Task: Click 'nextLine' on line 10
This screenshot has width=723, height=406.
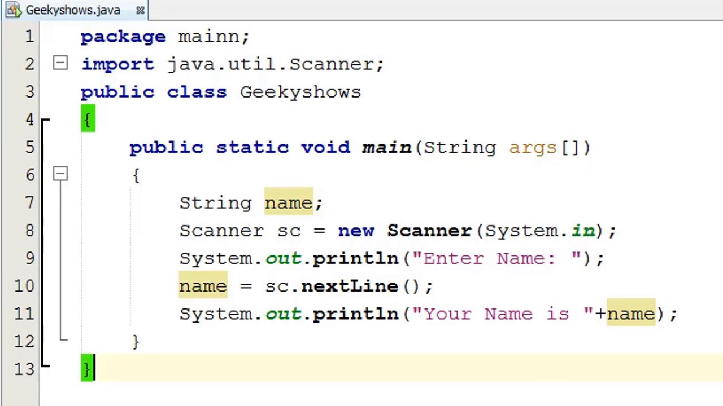Action: tap(350, 286)
